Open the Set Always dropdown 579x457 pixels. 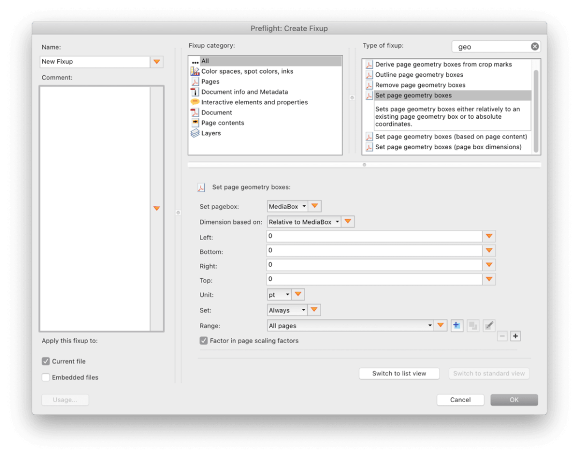pos(287,310)
